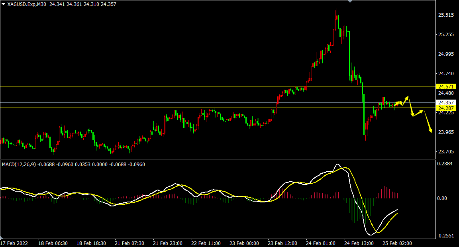The height and width of the screenshot is (247, 459).
Task: Click the yellow 24.287 price level label
Action: pyautogui.click(x=446, y=108)
